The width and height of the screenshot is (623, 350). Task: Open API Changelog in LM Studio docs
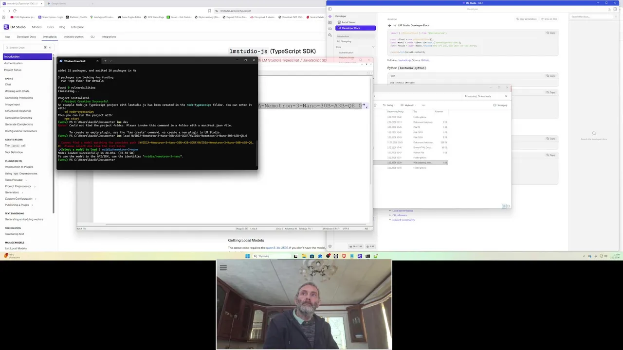click(x=344, y=41)
